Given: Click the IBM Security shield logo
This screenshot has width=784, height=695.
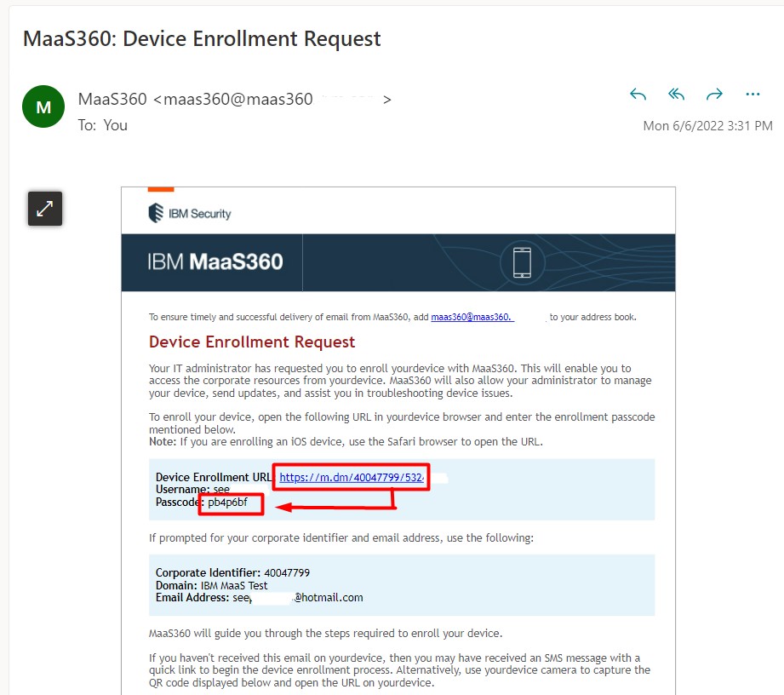Looking at the screenshot, I should [x=156, y=213].
